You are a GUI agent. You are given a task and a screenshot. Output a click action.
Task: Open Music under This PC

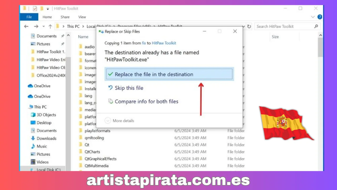click(39, 146)
